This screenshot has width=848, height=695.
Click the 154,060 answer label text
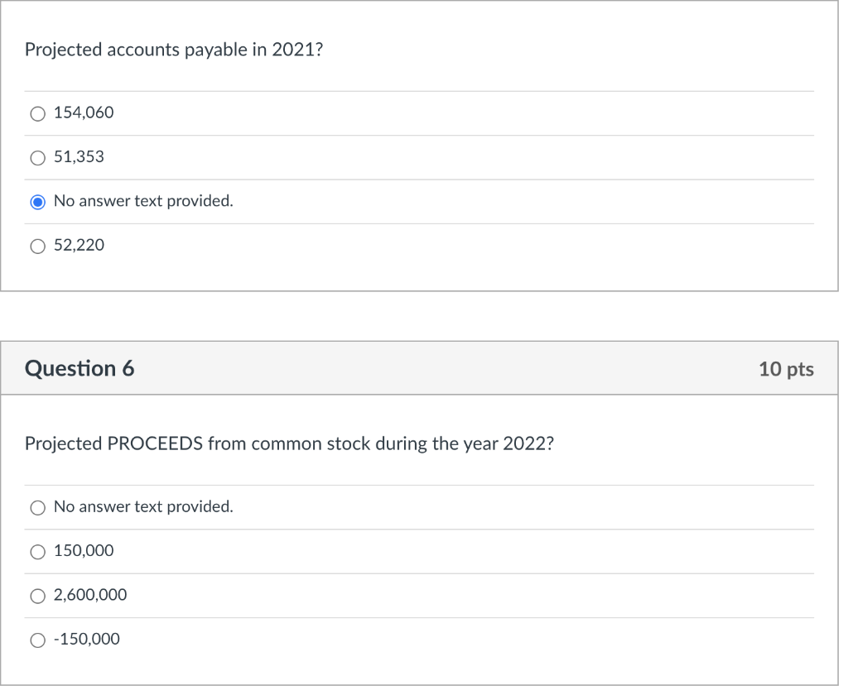[84, 113]
